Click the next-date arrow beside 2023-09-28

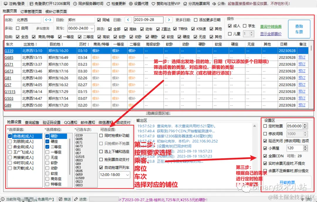(x=168, y=20)
